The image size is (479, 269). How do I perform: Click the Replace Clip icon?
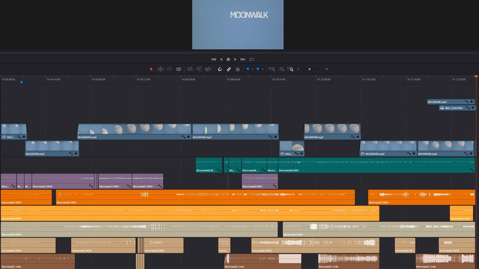[209, 69]
